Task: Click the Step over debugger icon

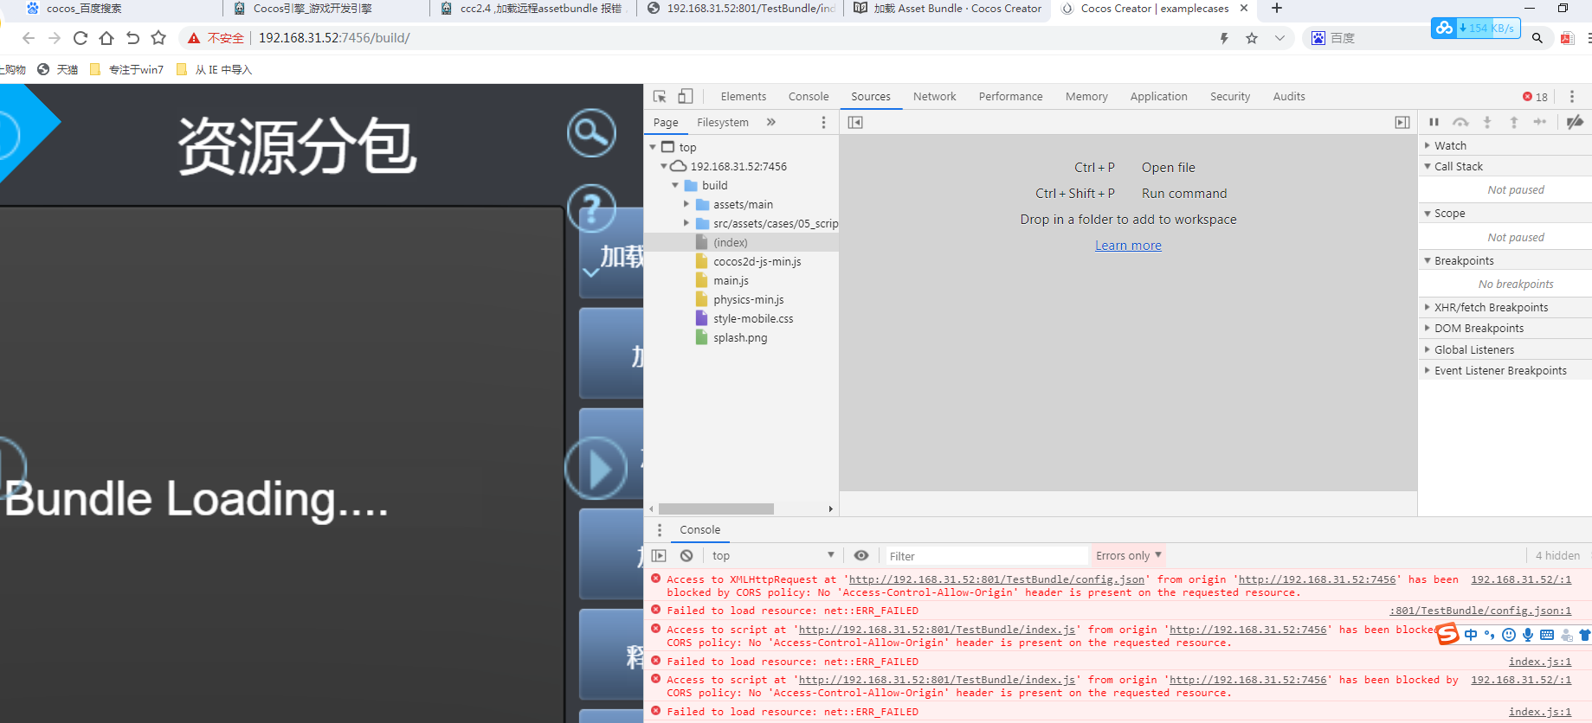Action: click(1460, 123)
